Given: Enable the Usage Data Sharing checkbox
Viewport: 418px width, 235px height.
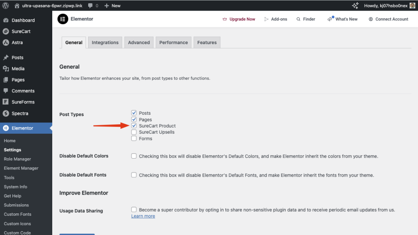Looking at the screenshot, I should click(134, 210).
